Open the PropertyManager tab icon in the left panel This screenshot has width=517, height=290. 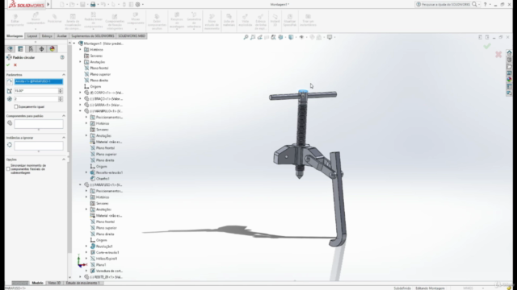(20, 49)
